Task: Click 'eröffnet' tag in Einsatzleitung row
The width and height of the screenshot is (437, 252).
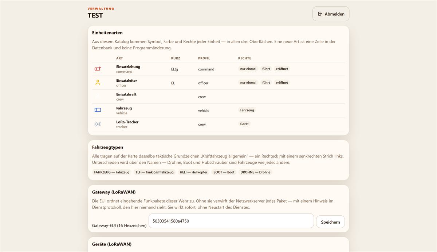Action: click(282, 69)
